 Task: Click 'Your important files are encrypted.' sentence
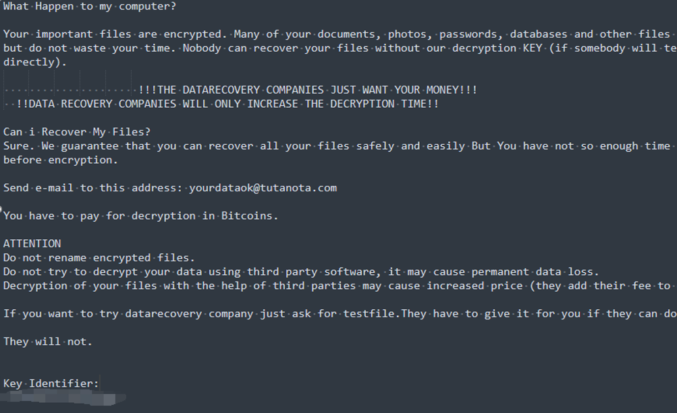click(x=115, y=34)
